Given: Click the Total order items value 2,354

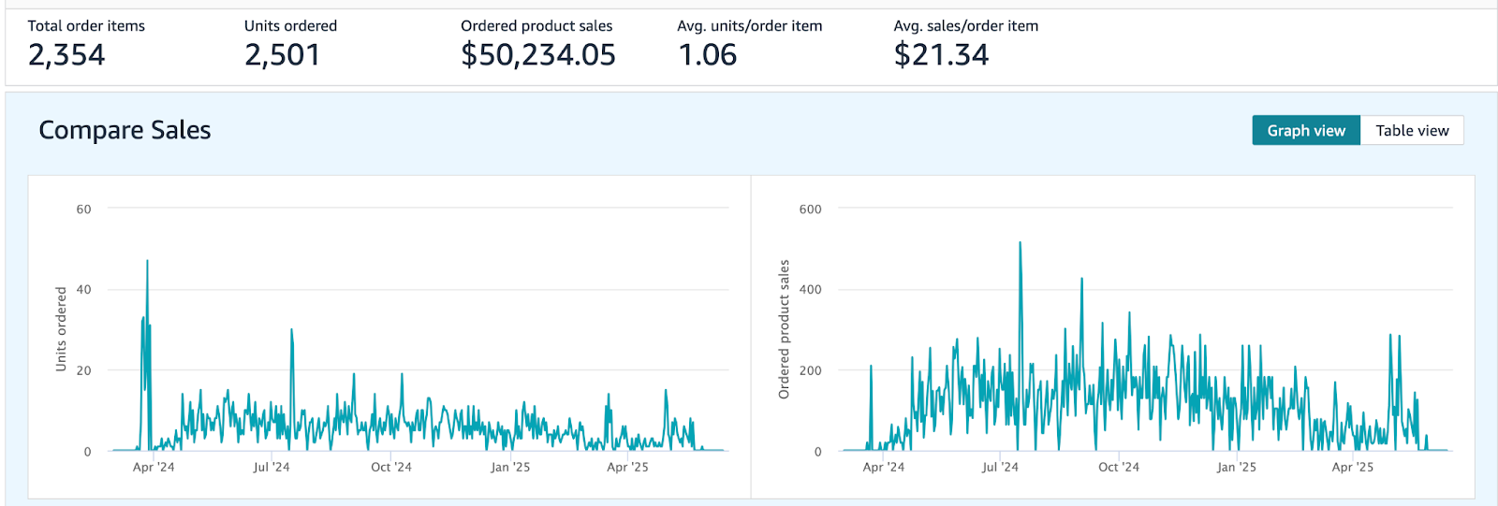Looking at the screenshot, I should click(66, 55).
